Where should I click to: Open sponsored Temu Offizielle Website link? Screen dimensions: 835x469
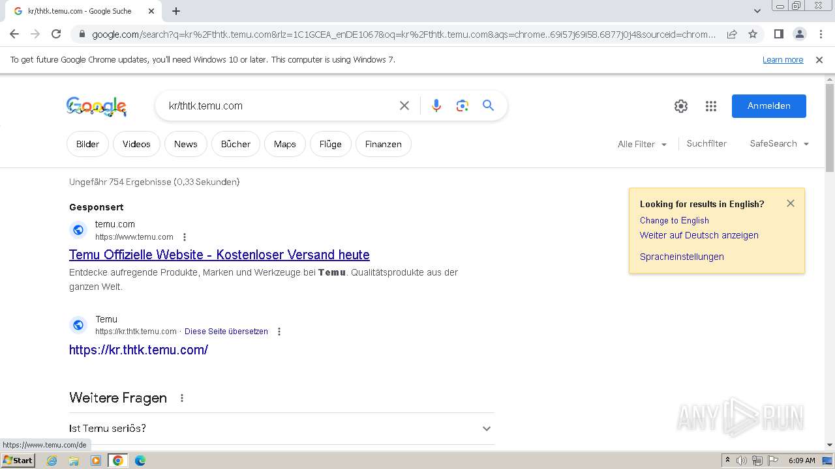pos(219,255)
